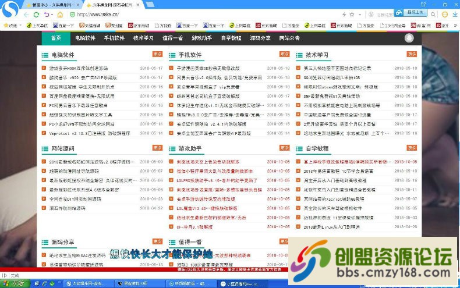Open 技术学习 in the site navigation bar
460x288 pixels.
click(x=143, y=38)
